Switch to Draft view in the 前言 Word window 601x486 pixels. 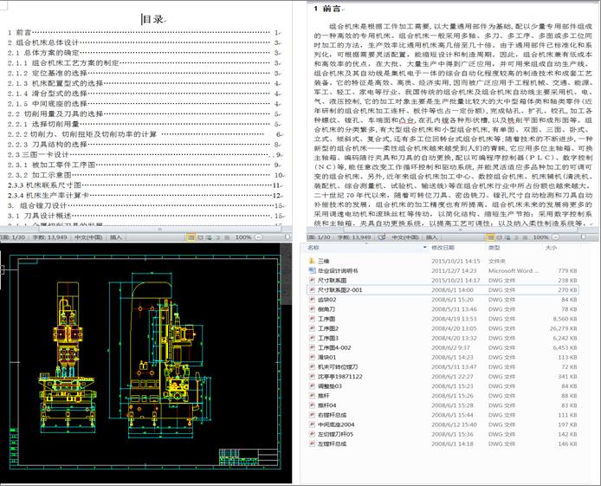(524, 237)
